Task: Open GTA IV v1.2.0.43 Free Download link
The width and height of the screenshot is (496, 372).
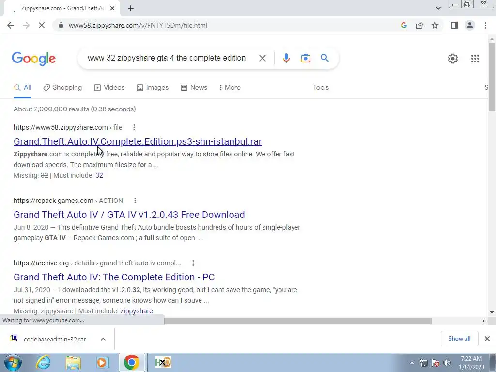Action: (x=129, y=215)
